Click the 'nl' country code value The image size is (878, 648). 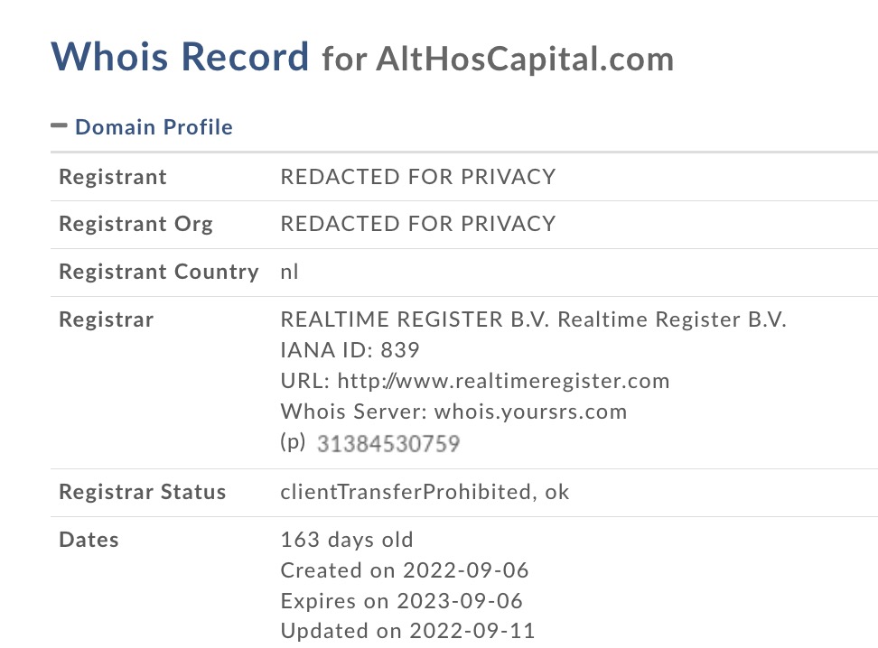290,272
